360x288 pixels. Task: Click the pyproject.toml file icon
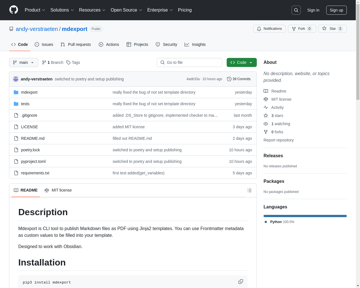pos(16,161)
